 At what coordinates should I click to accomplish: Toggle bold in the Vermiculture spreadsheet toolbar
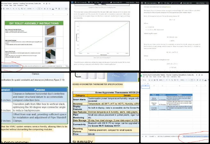click(x=198, y=80)
